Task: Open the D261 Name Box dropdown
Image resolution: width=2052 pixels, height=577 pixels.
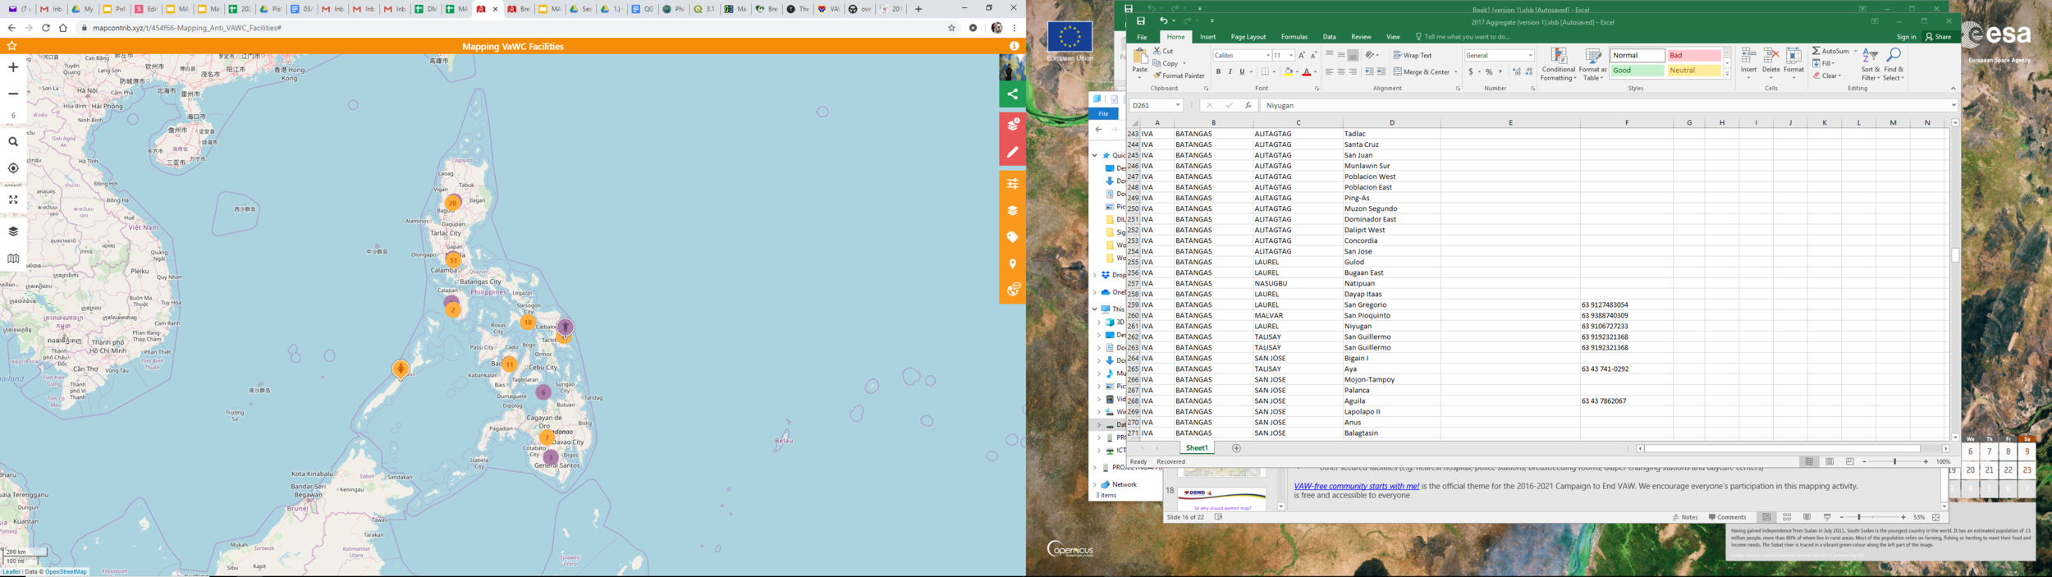Action: pyautogui.click(x=1177, y=105)
